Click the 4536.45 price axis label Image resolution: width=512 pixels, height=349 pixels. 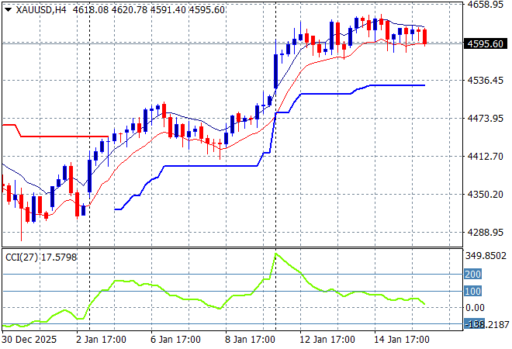tap(485, 81)
